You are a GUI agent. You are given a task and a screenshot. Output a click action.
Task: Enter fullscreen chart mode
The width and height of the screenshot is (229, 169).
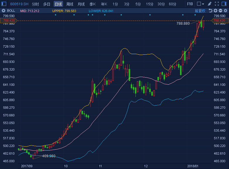tap(217, 4)
